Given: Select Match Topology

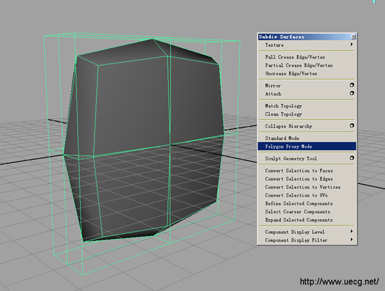Looking at the screenshot, I should [307, 106].
